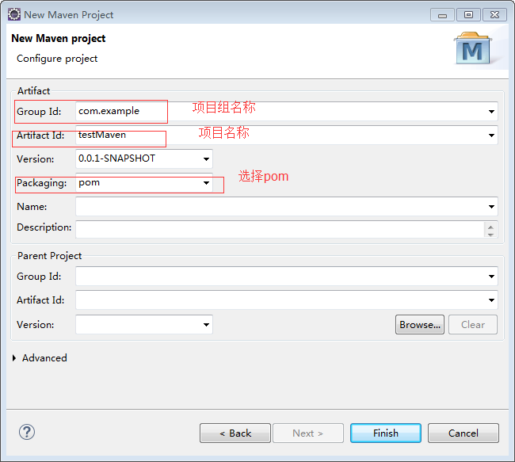Click the Back button
515x462 pixels.
click(x=235, y=433)
